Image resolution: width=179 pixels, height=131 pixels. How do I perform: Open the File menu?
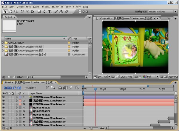click(x=4, y=7)
